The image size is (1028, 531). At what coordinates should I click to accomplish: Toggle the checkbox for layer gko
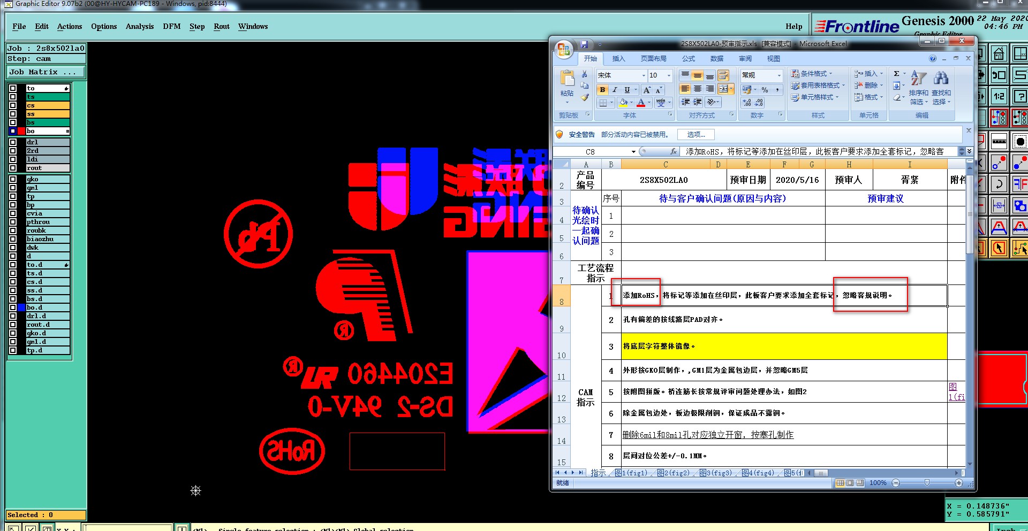point(13,179)
